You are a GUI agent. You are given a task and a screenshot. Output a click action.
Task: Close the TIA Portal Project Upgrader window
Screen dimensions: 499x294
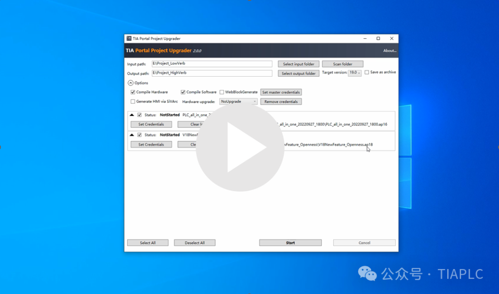coord(392,38)
